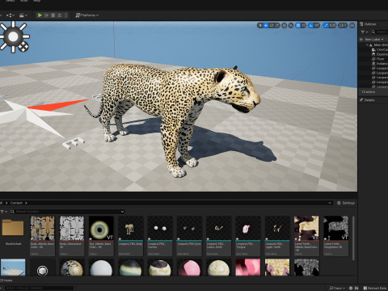The width and height of the screenshot is (388, 291).
Task: Click the Stop simulation square button
Action: [x=53, y=15]
